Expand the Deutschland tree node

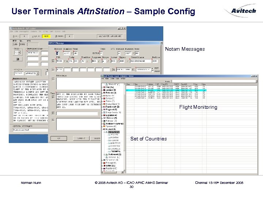pos(102,104)
